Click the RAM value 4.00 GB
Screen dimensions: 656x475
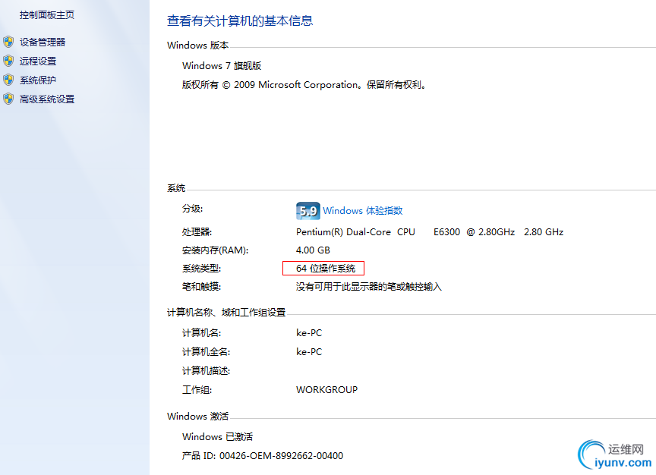(x=313, y=250)
